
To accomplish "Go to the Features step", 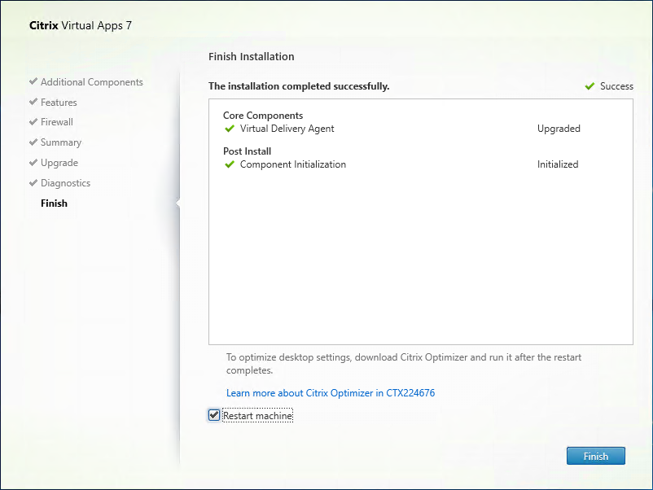I will pos(59,103).
